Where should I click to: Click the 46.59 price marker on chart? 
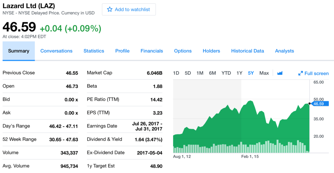(320, 104)
